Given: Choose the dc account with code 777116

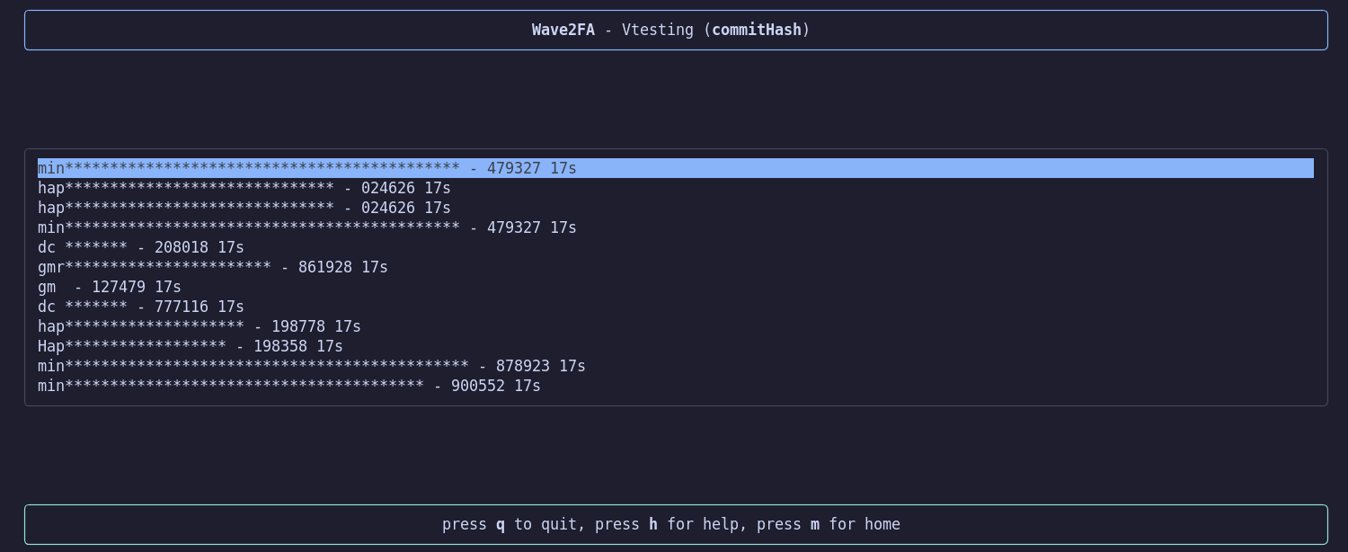Looking at the screenshot, I should [140, 307].
